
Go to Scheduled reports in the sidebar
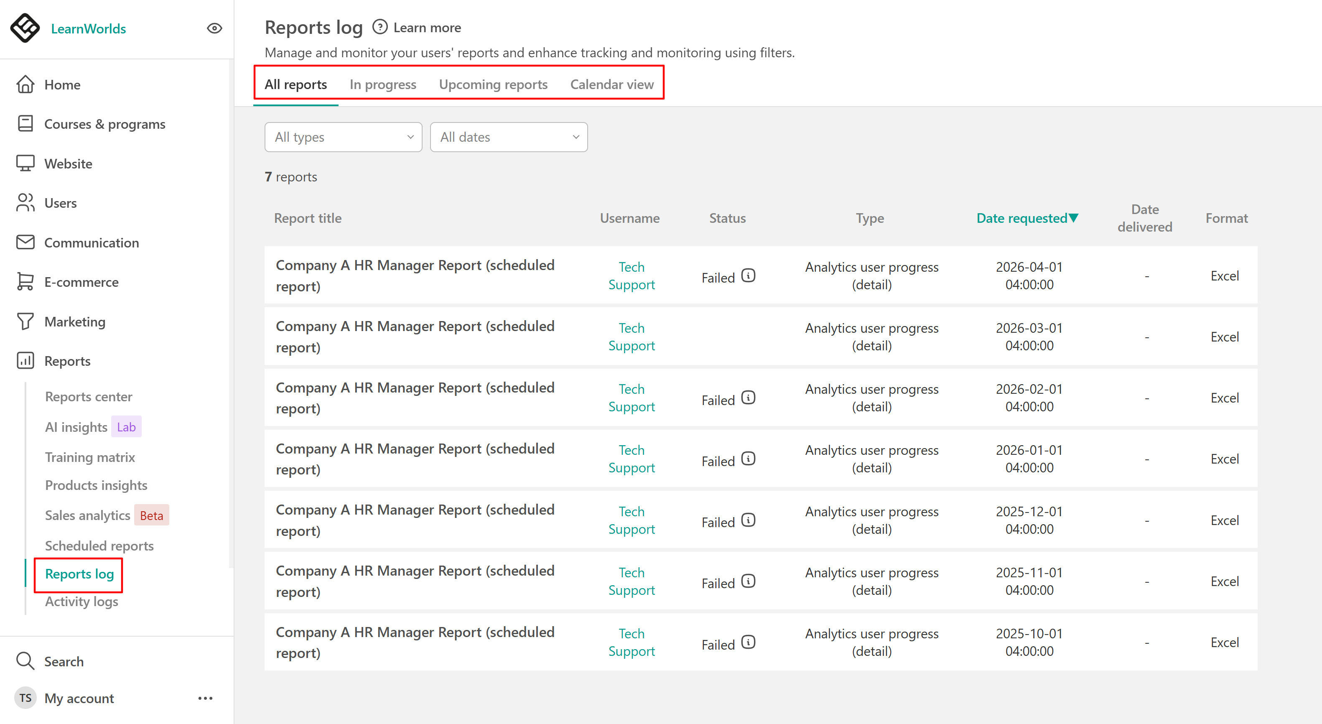pyautogui.click(x=99, y=546)
